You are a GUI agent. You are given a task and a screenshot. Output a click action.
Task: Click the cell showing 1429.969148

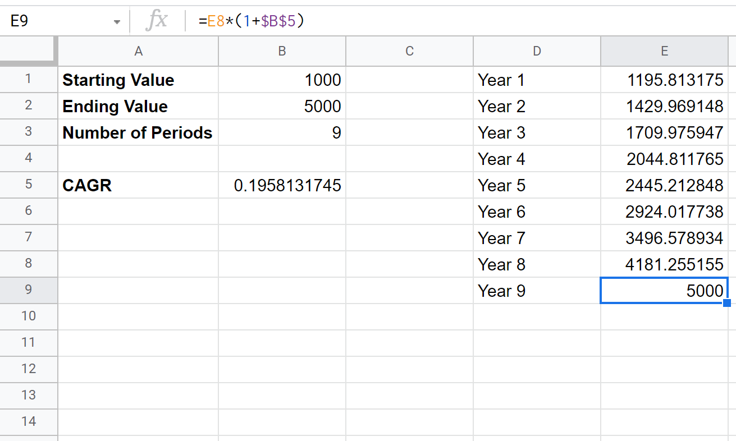tap(664, 106)
